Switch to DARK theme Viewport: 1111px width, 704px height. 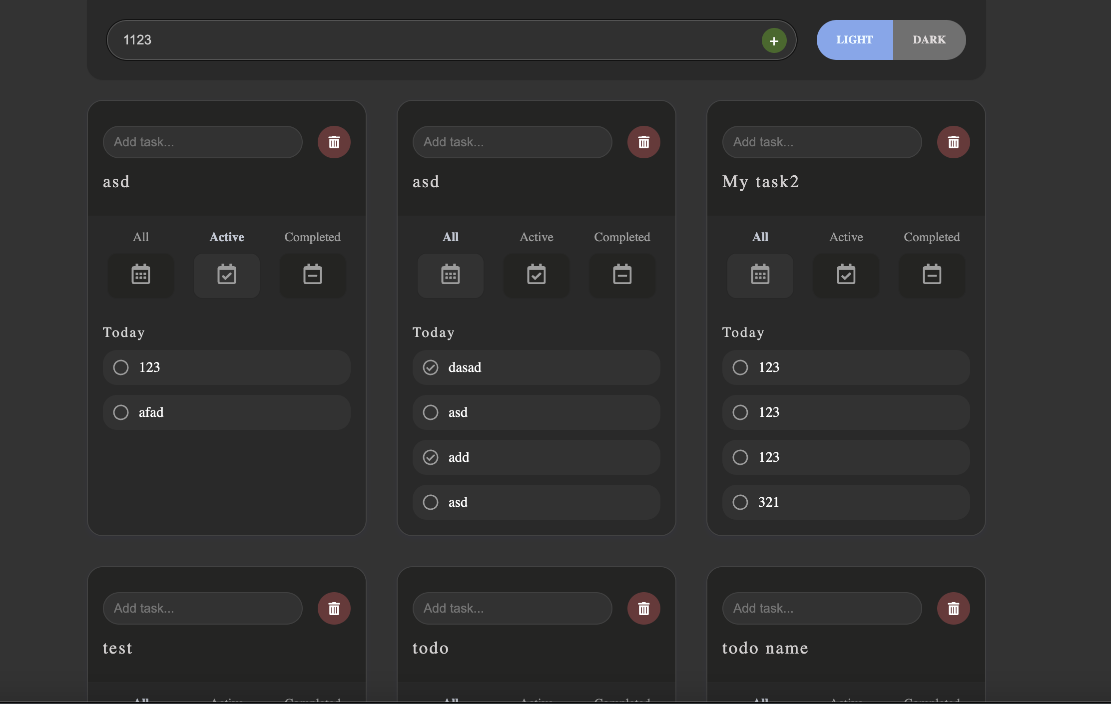(x=929, y=40)
